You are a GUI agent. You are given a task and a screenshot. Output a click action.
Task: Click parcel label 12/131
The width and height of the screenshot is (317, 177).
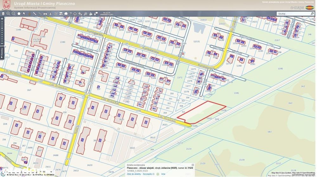196,41
